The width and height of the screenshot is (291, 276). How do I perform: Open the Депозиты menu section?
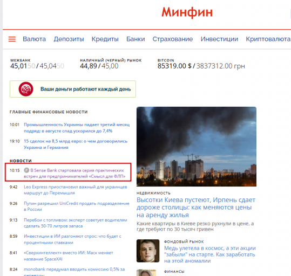tap(69, 39)
